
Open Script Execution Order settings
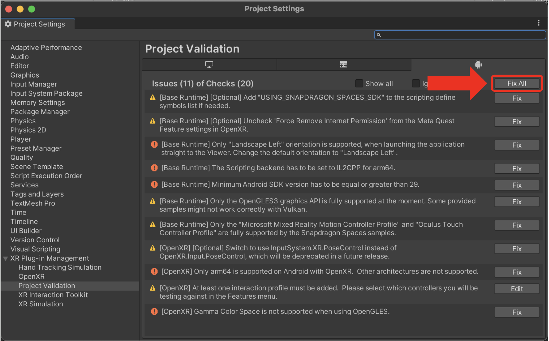click(x=46, y=176)
